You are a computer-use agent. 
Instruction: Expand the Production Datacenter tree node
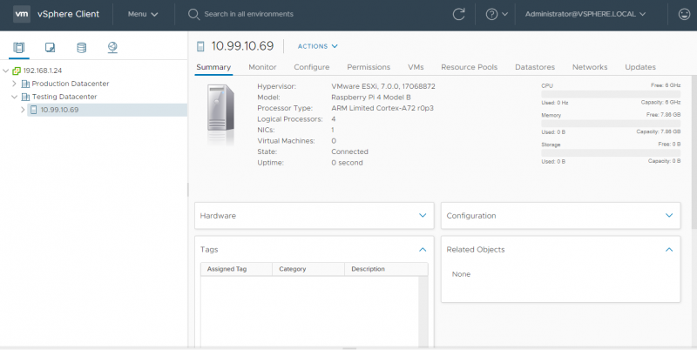click(14, 84)
